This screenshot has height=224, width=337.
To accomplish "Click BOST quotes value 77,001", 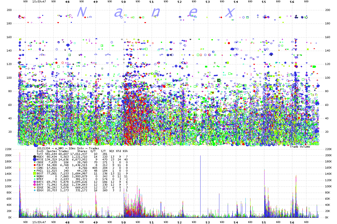I will (52, 173).
